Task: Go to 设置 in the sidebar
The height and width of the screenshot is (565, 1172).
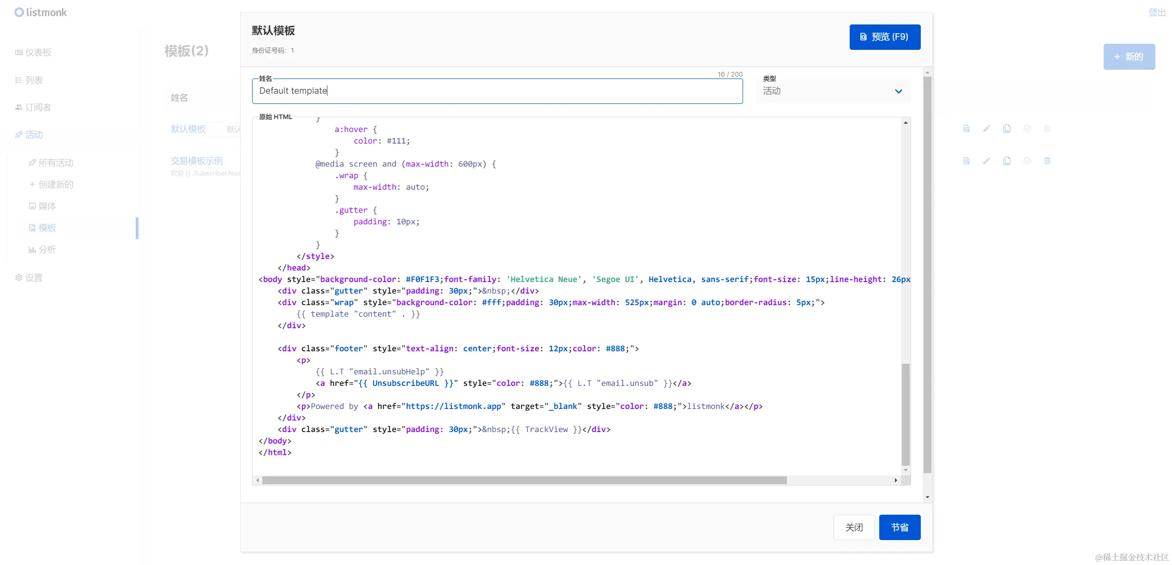Action: (x=33, y=278)
